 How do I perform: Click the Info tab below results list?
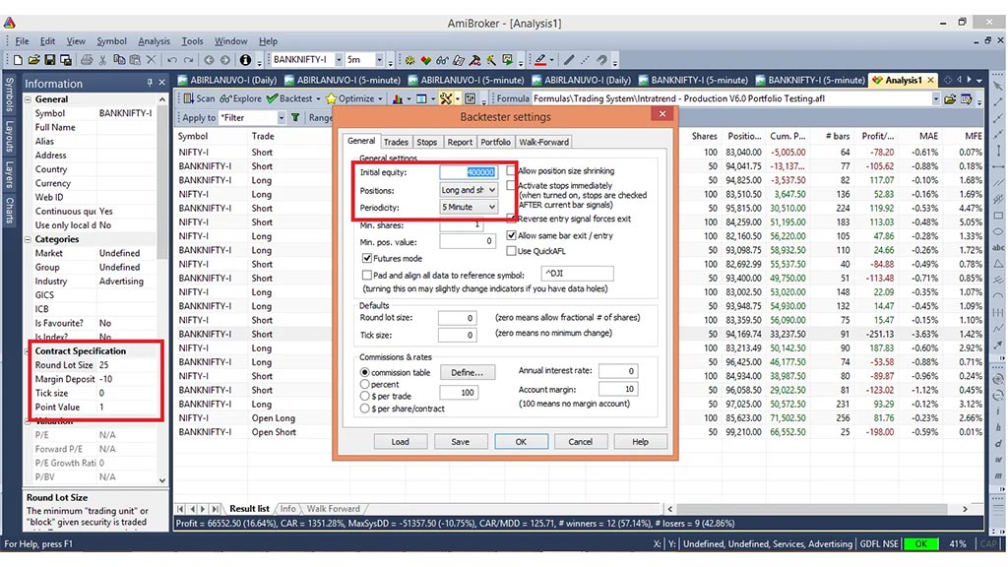[288, 509]
